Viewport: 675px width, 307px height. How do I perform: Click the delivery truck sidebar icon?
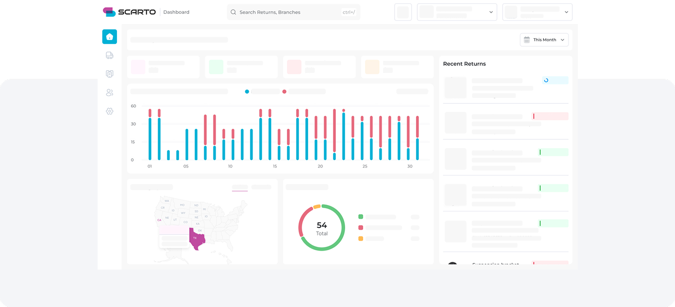pyautogui.click(x=110, y=55)
